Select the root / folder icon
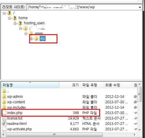 (9, 13)
